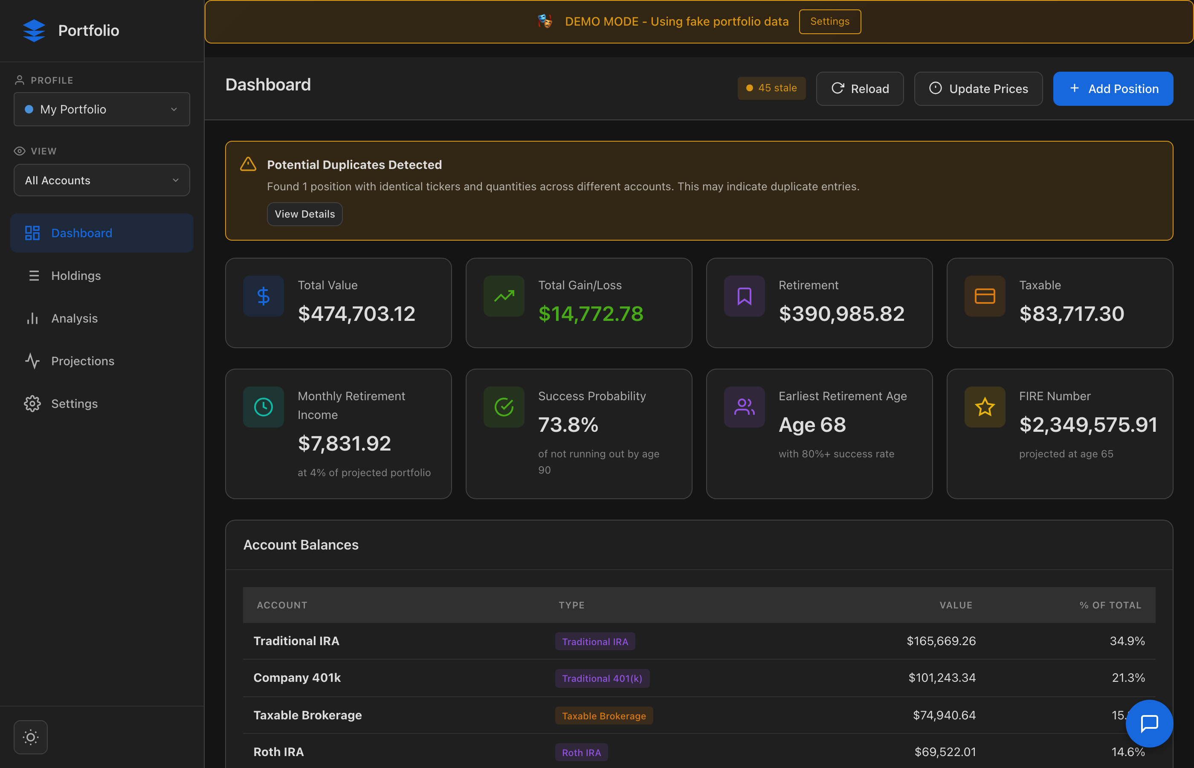Click the Portfolio stacked-layers logo icon
This screenshot has width=1194, height=768.
click(x=34, y=30)
